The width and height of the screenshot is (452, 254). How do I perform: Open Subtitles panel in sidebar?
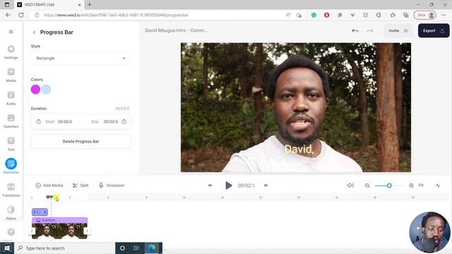coord(11,121)
